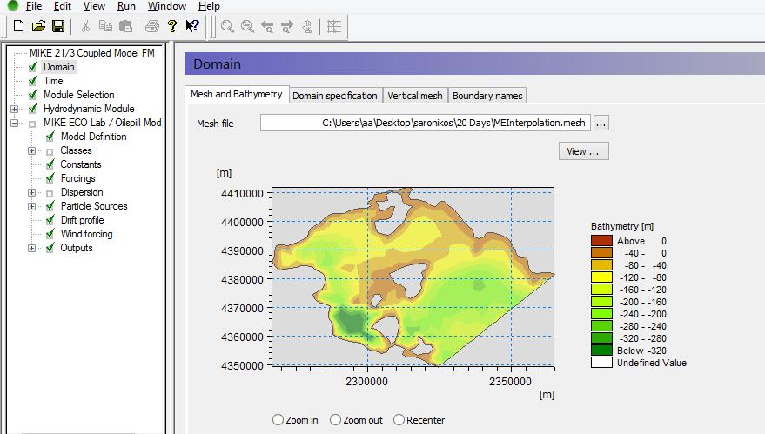Viewport: 765px width, 434px height.
Task: Click Model Definition checkmark icon
Action: pyautogui.click(x=50, y=137)
